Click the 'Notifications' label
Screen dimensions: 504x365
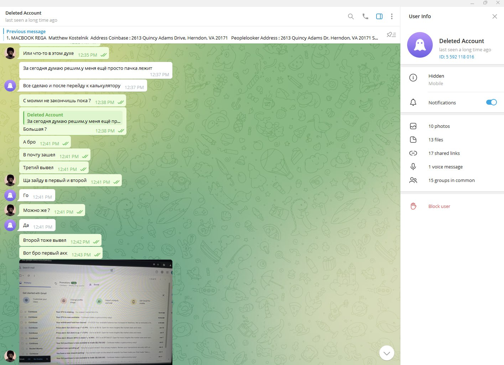(442, 103)
